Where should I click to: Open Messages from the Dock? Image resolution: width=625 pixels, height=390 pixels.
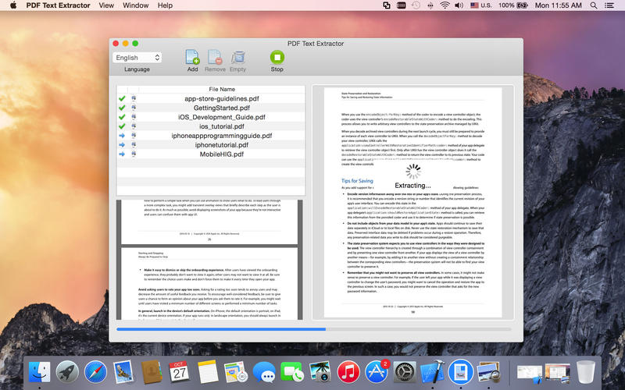point(264,373)
